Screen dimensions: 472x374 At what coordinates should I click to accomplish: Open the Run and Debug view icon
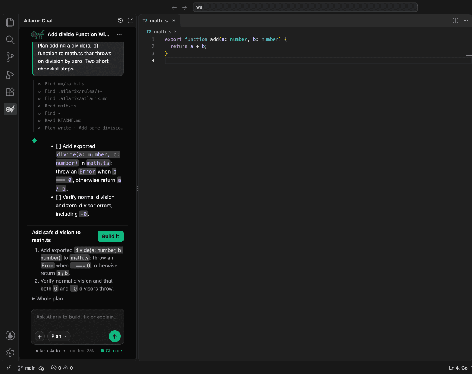[10, 75]
